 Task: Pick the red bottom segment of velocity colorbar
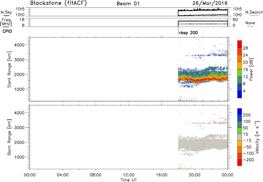point(240,163)
